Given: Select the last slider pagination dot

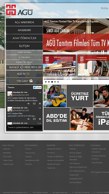Looking at the screenshot, I should (58, 82).
